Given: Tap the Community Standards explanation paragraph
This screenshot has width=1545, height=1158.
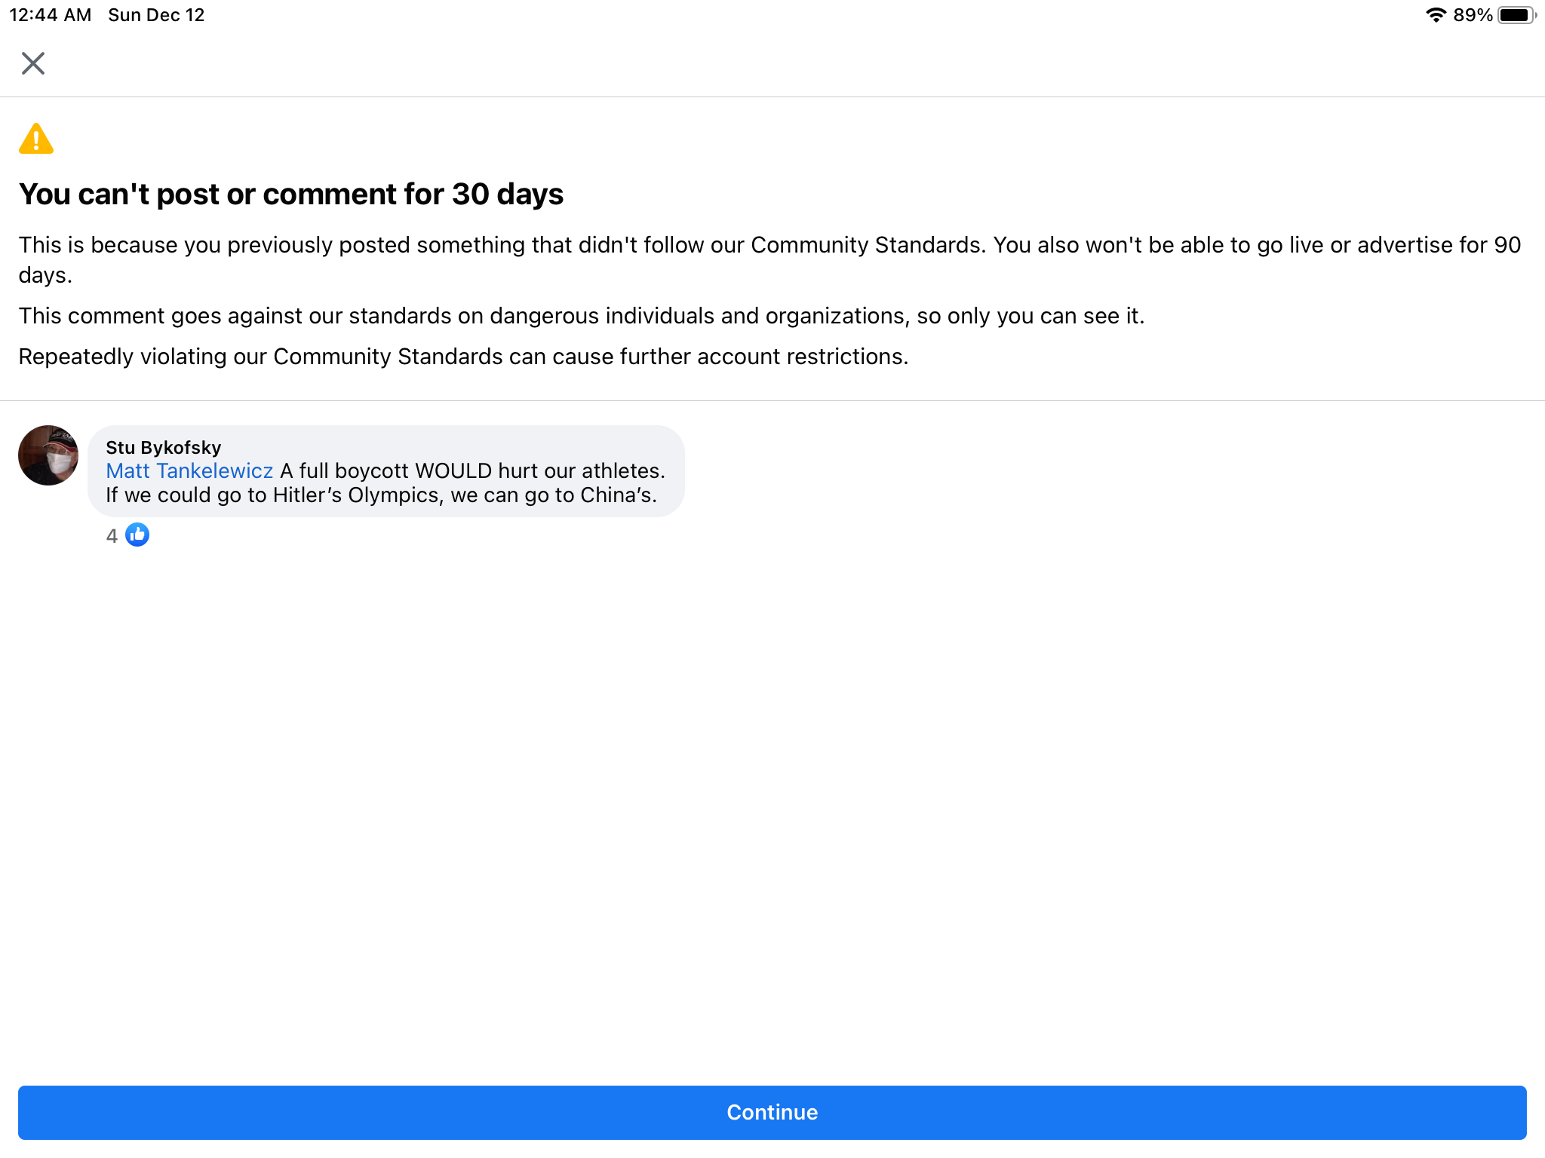Looking at the screenshot, I should 769,260.
